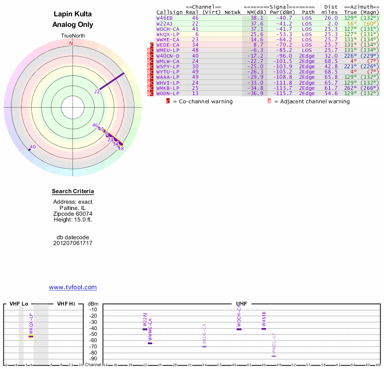Image resolution: width=384 pixels, height=369 pixels.
Task: Click the channel 40 marker on radar plot
Action: 29,150
